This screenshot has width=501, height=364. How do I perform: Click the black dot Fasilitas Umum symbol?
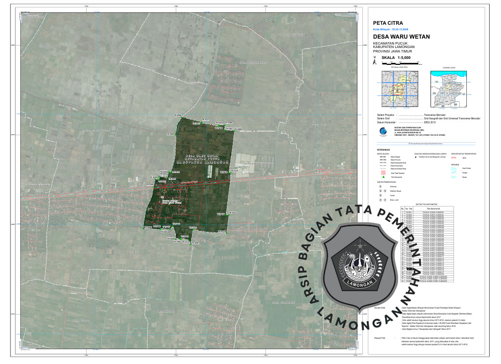coord(416,156)
